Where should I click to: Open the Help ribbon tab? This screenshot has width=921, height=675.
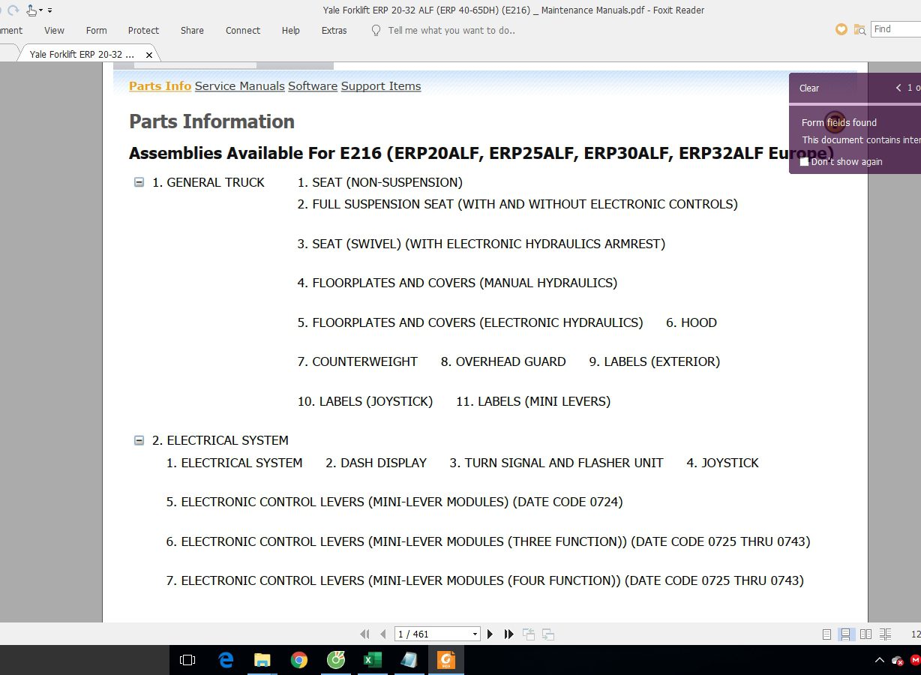pyautogui.click(x=291, y=31)
